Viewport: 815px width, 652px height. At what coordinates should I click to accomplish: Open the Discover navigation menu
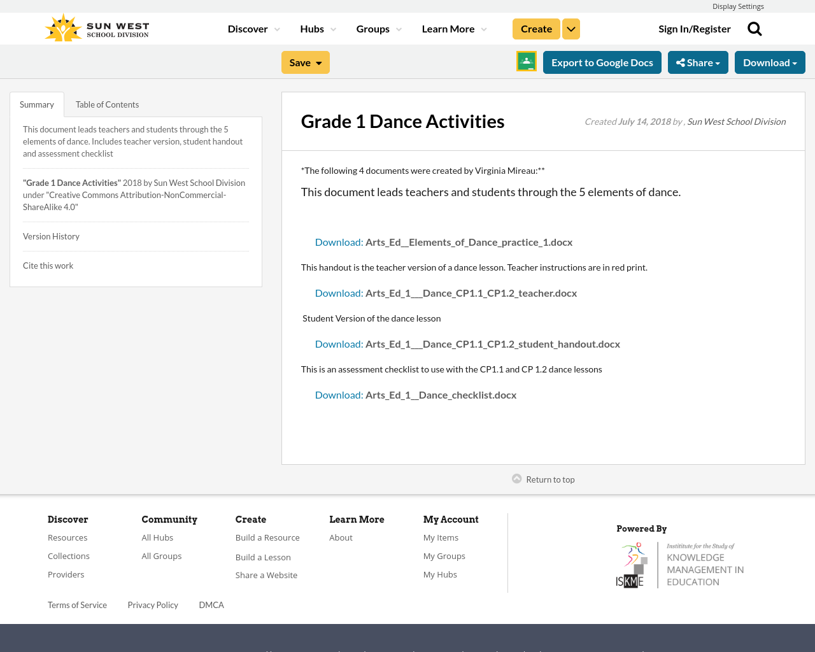249,28
